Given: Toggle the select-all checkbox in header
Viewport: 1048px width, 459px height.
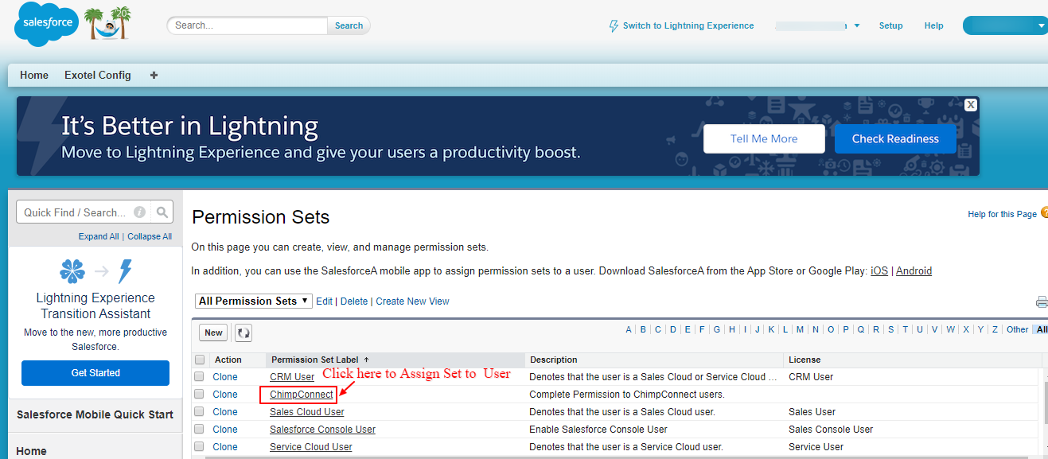Looking at the screenshot, I should click(x=200, y=360).
